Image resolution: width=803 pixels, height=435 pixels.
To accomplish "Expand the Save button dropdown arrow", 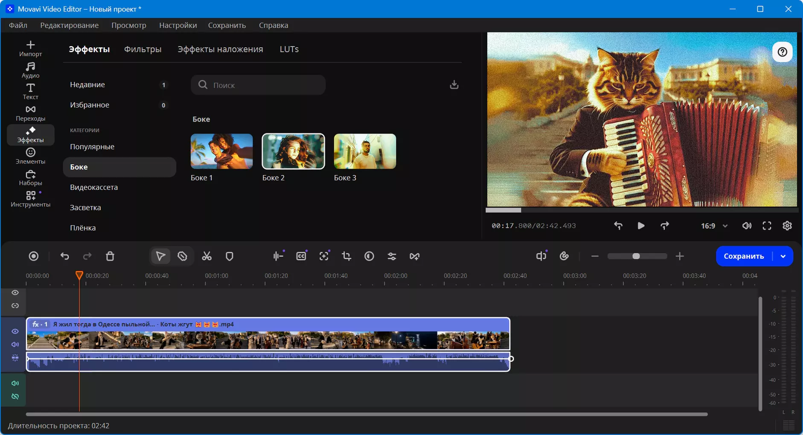I will [783, 256].
